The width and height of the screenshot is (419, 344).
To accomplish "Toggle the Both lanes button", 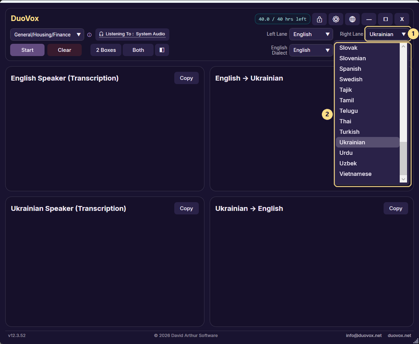I will (138, 50).
